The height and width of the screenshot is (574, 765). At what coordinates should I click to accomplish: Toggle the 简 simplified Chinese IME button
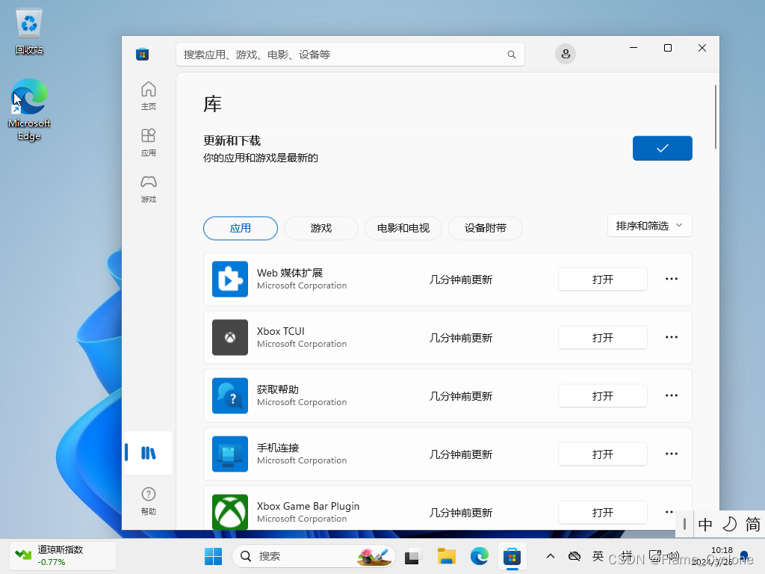click(752, 525)
